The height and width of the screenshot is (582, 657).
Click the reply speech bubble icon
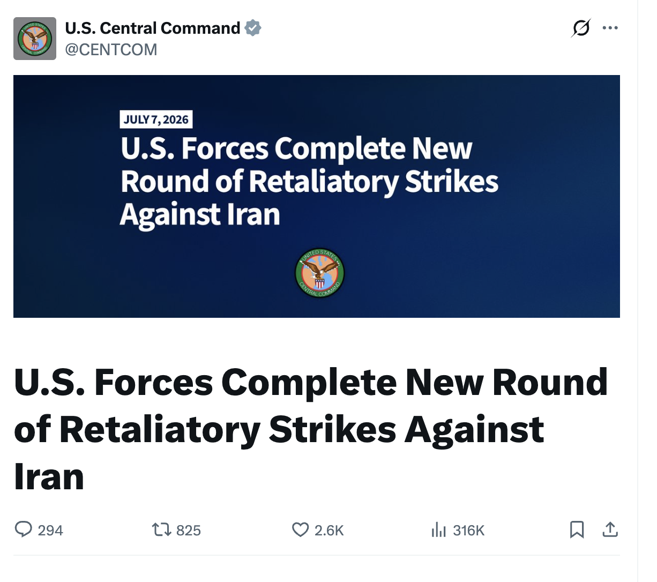[23, 530]
